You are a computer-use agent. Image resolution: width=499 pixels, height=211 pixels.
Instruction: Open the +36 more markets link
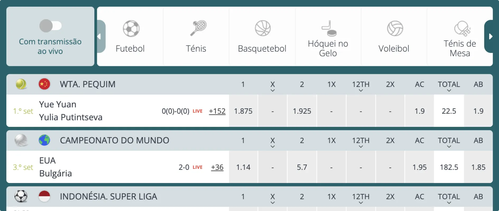click(217, 167)
